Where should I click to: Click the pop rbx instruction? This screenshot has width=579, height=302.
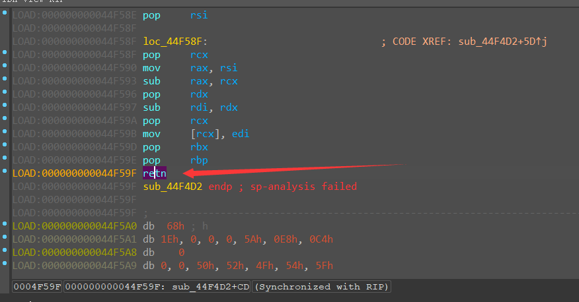(175, 147)
